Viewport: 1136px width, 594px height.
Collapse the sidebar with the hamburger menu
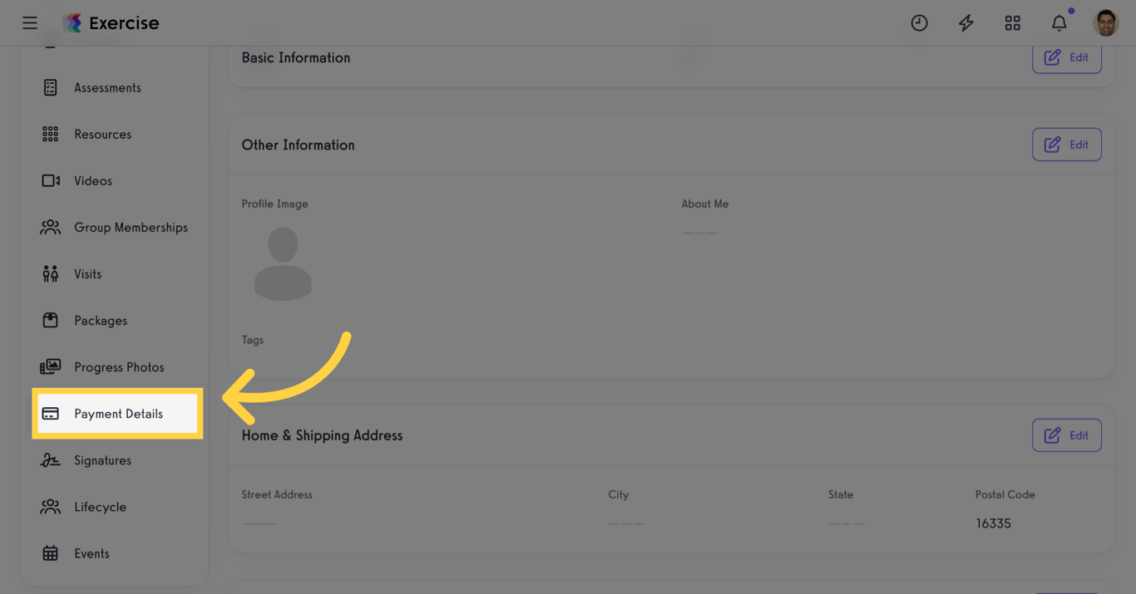click(30, 22)
